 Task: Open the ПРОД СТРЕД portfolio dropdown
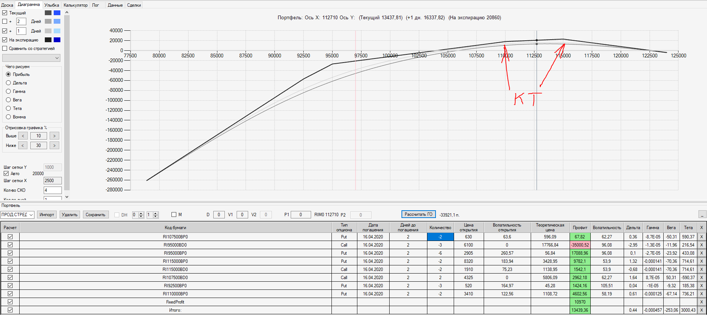(17, 215)
